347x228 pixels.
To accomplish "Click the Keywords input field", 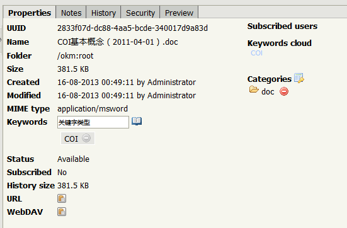I will (x=93, y=122).
